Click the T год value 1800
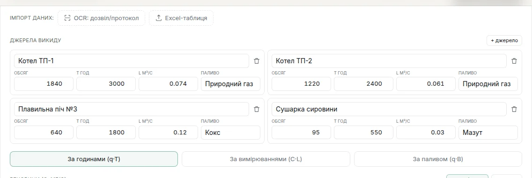This screenshot has width=532, height=178. point(106,132)
